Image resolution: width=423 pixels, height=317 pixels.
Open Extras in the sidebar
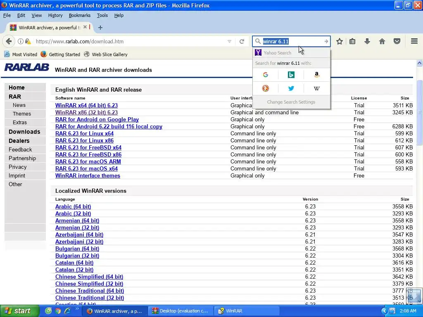[20, 122]
